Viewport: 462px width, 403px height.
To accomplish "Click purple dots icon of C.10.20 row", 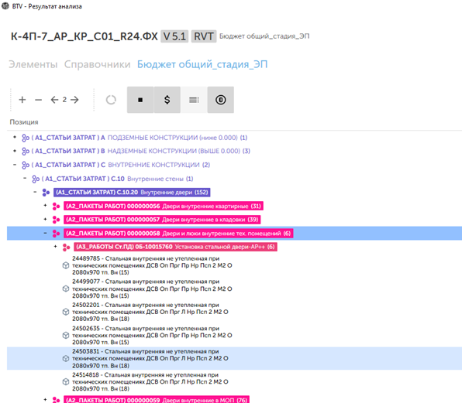I will 46,193.
